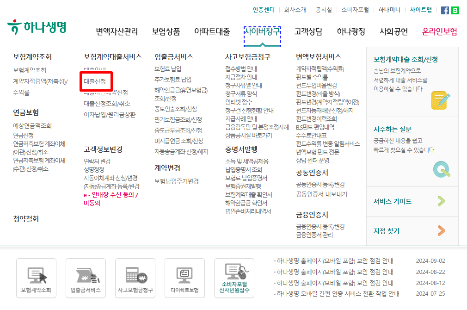This screenshot has height=310, width=467.
Task: Open 상품공시실 바로가기 link
Action: tap(249, 136)
